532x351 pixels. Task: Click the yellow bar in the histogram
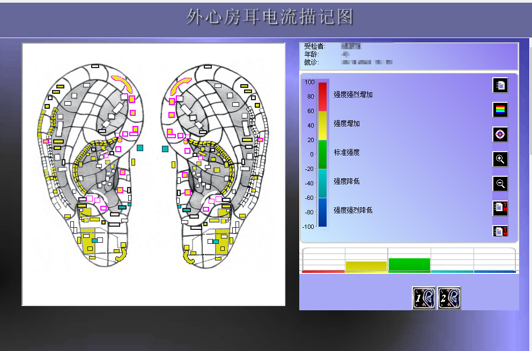click(366, 266)
